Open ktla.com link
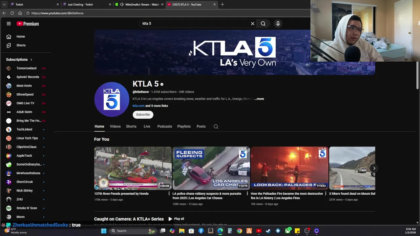Screen dimensions: 420x236 pos(138,106)
